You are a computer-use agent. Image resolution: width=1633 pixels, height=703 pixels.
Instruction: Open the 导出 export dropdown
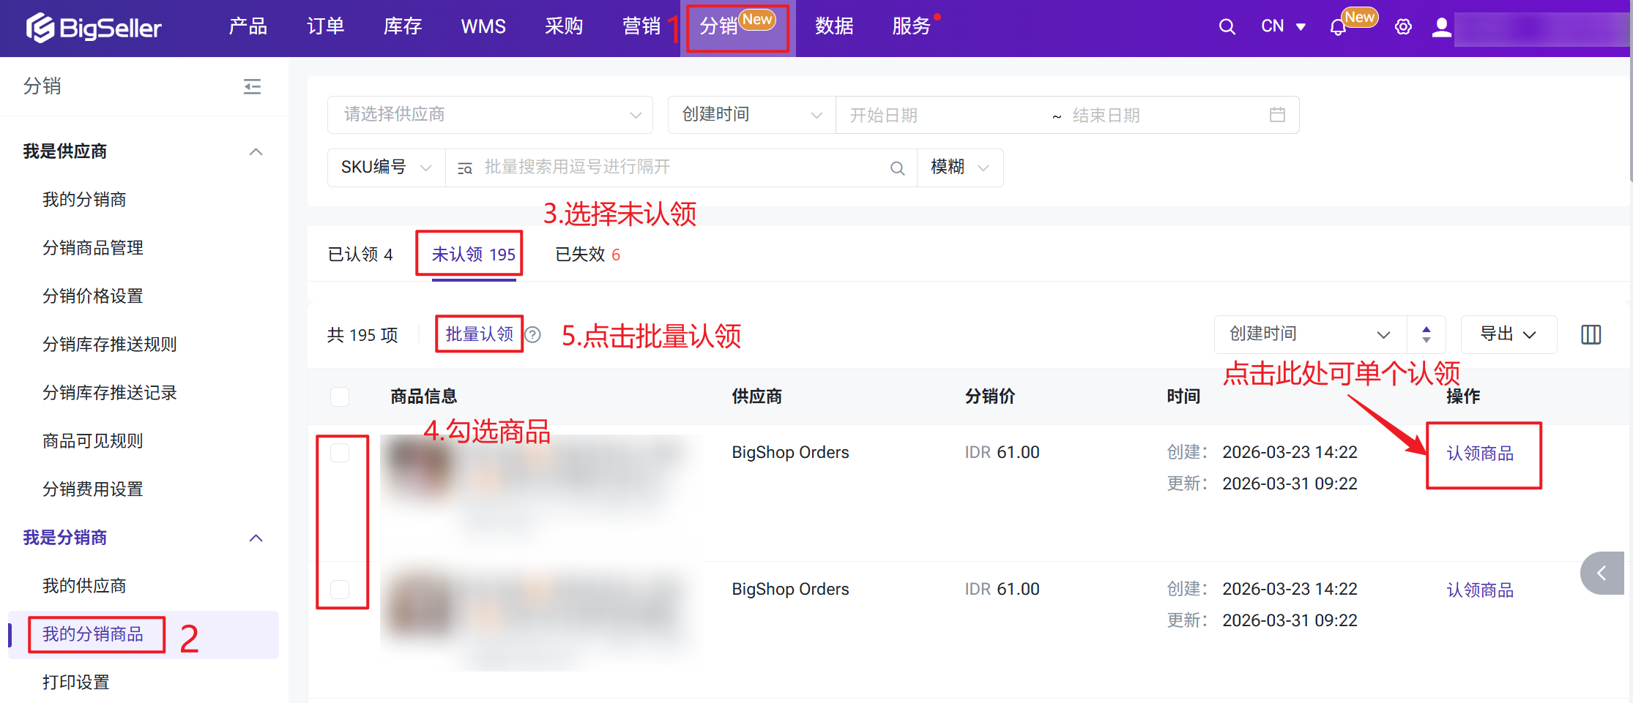pyautogui.click(x=1508, y=334)
